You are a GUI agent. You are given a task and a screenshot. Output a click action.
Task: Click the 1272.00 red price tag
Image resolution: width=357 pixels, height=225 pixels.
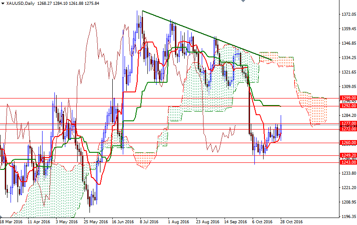click(348, 129)
